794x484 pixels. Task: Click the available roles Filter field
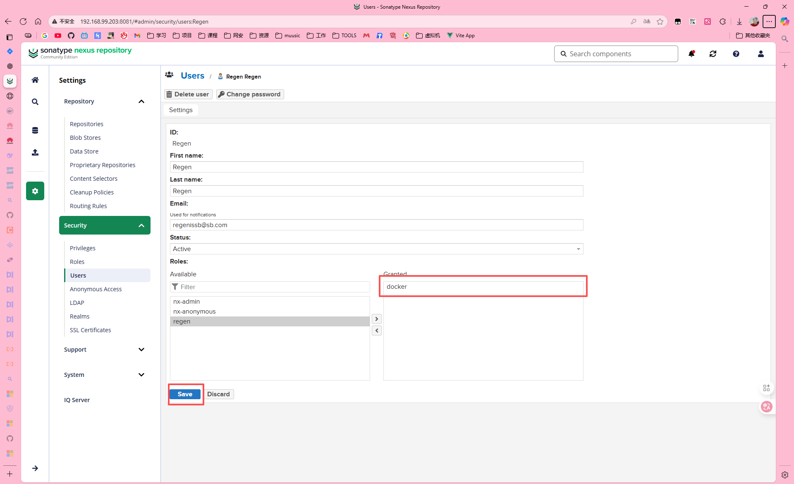(x=273, y=287)
